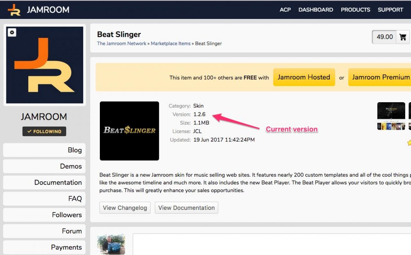
Task: Open the FAQ profile tab
Action: tap(44, 199)
